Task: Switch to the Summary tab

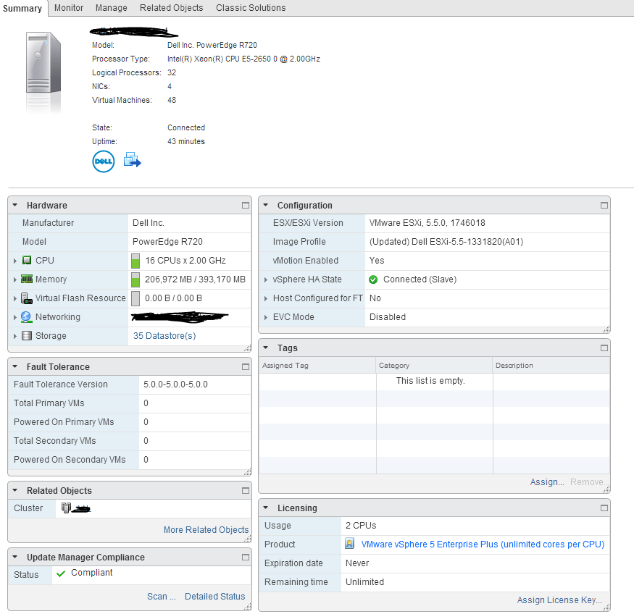Action: pyautogui.click(x=22, y=8)
